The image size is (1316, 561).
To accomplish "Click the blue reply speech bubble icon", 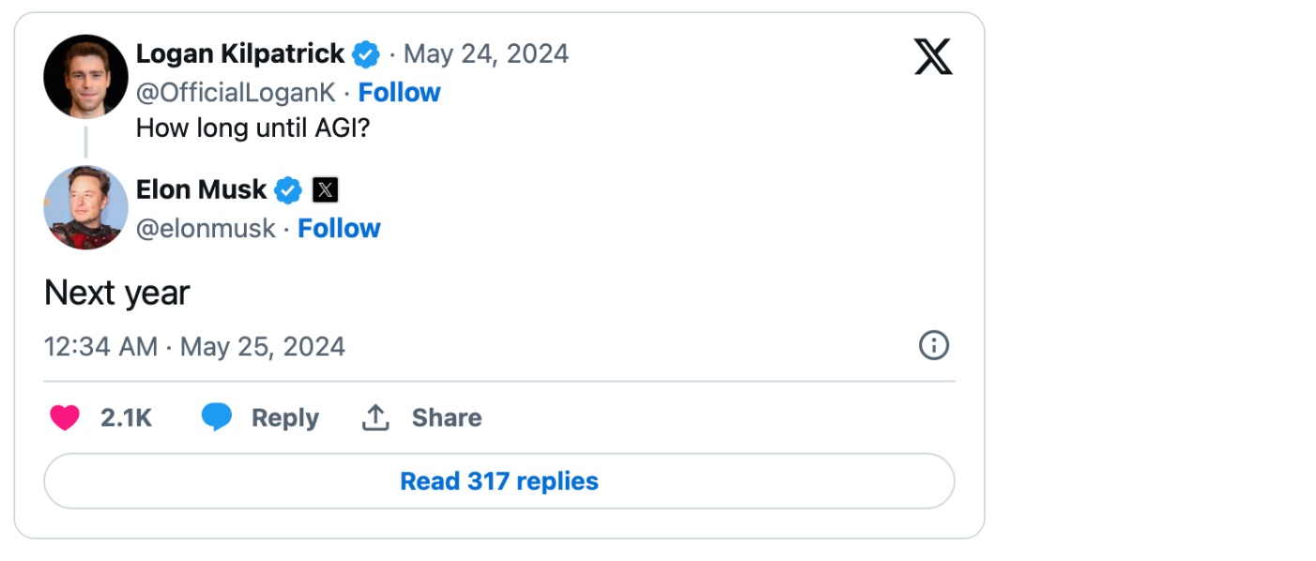I will click(x=217, y=417).
